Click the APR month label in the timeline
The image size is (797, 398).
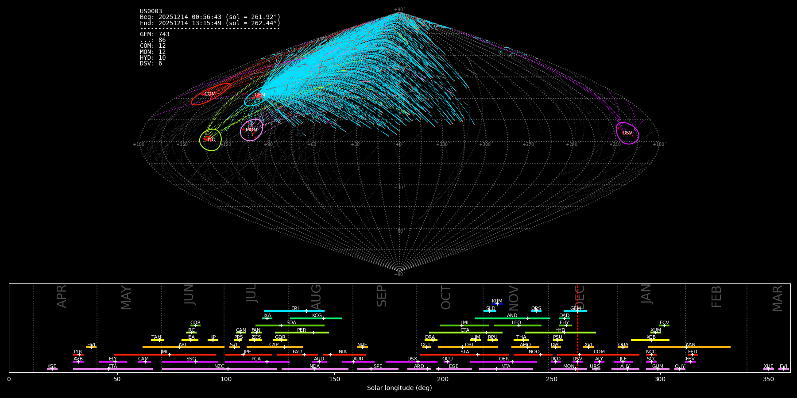point(62,296)
